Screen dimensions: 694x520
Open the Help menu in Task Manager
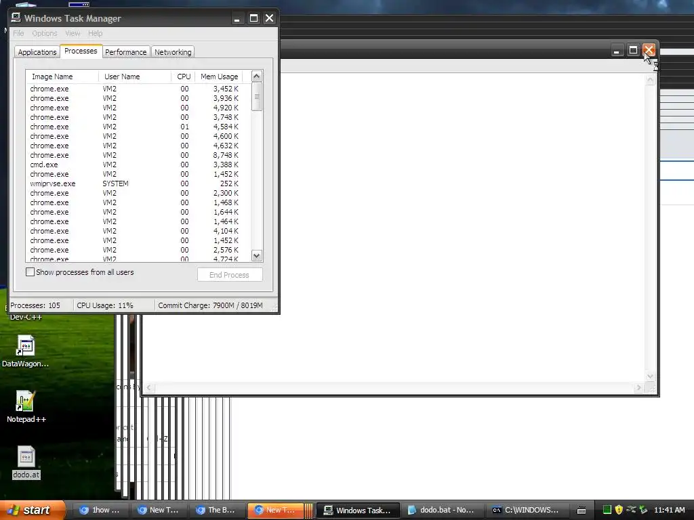click(x=95, y=33)
